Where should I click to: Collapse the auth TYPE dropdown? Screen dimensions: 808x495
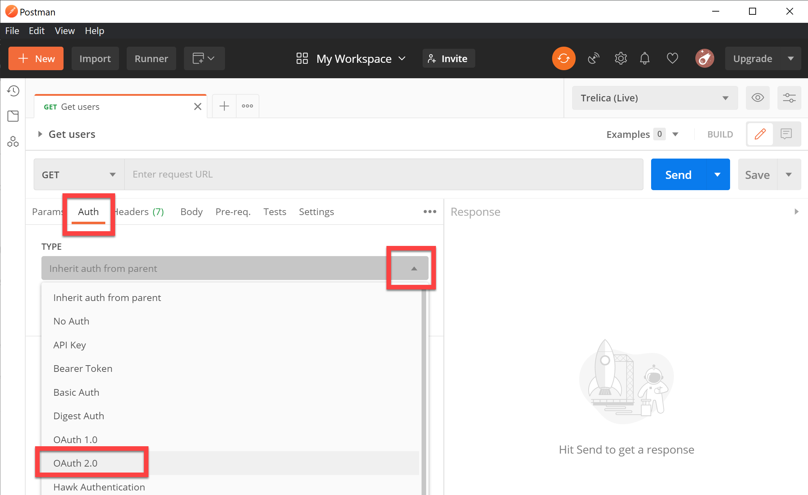(414, 268)
